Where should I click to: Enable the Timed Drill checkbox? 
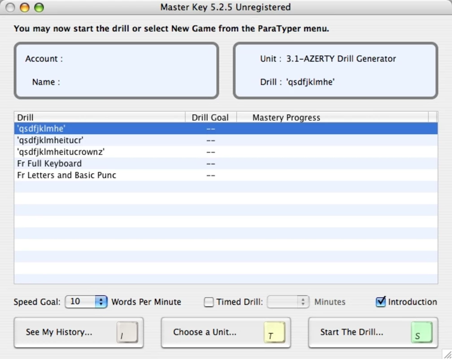point(209,302)
